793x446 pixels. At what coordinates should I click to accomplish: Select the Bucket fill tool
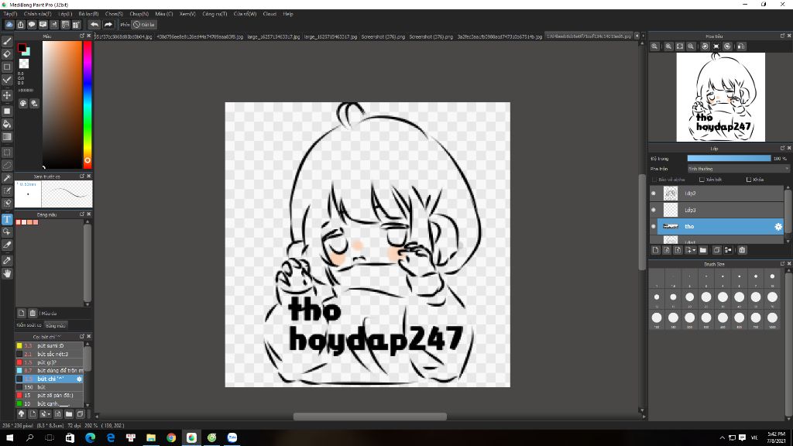click(x=7, y=124)
